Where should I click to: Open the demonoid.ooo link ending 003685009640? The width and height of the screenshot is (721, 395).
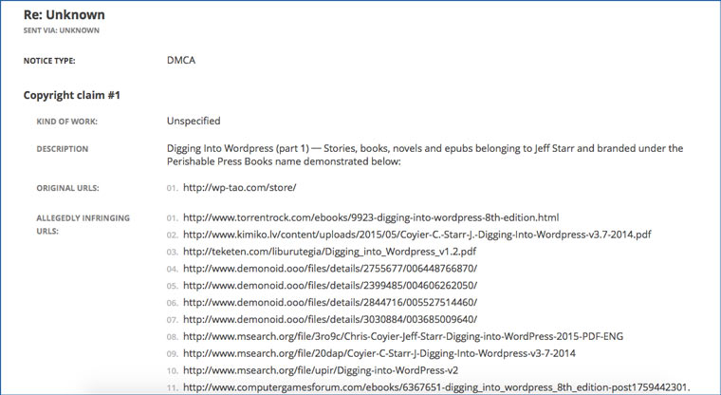pos(330,319)
